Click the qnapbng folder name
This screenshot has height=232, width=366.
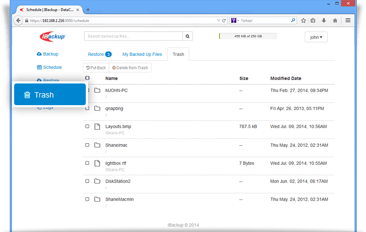pyautogui.click(x=114, y=108)
